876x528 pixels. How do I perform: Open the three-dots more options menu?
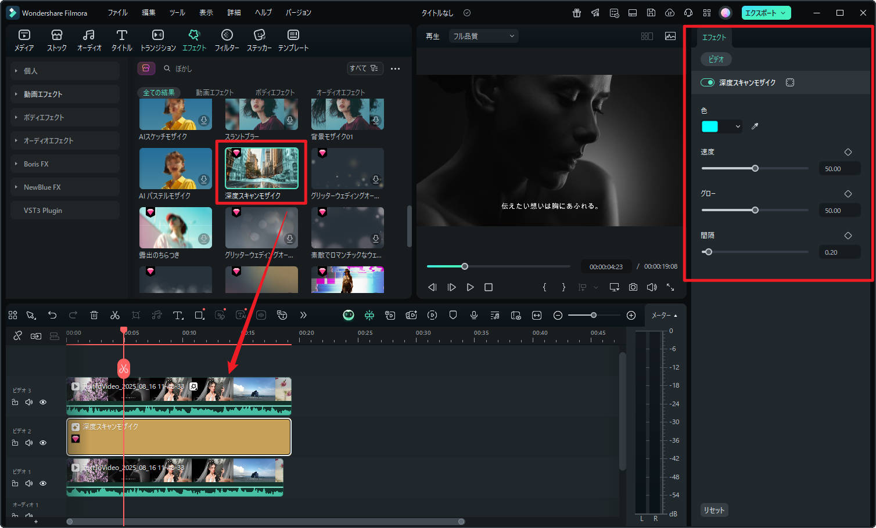click(x=395, y=68)
